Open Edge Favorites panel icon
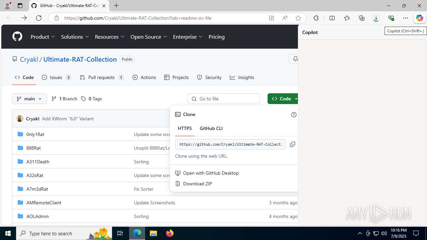The width and height of the screenshot is (427, 240). point(347,18)
